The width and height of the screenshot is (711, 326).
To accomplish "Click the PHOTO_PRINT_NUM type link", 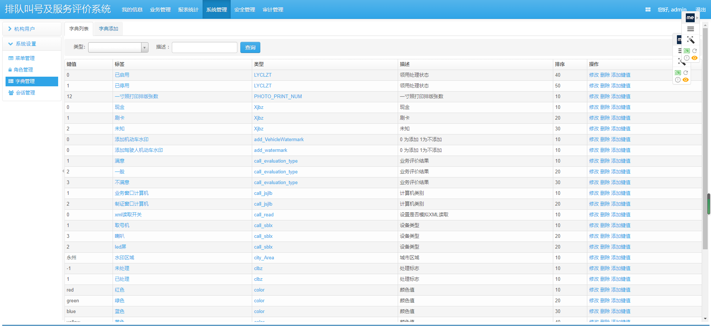I will pyautogui.click(x=278, y=96).
